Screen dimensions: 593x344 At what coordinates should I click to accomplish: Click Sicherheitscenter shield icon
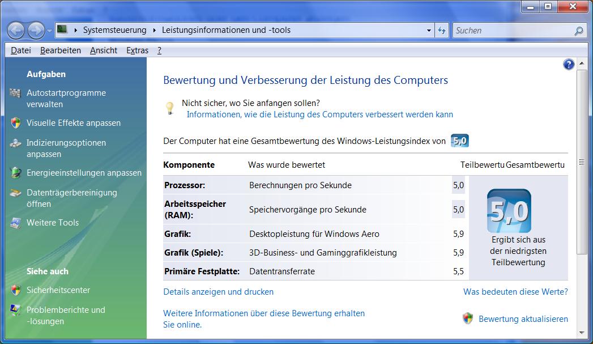[x=15, y=290]
